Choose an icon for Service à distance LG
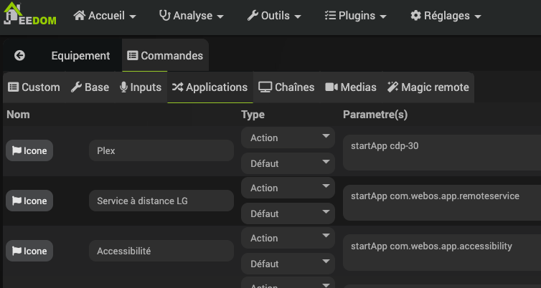Screen dimensions: 541x288 [x=29, y=201]
